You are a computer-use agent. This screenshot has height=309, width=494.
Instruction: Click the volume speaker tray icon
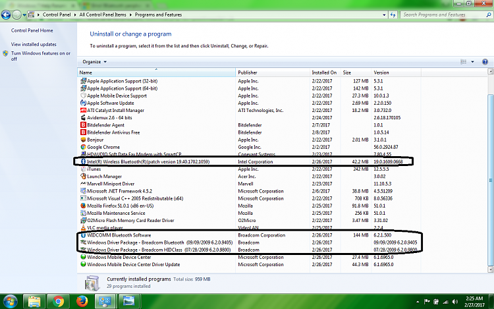[454, 302]
